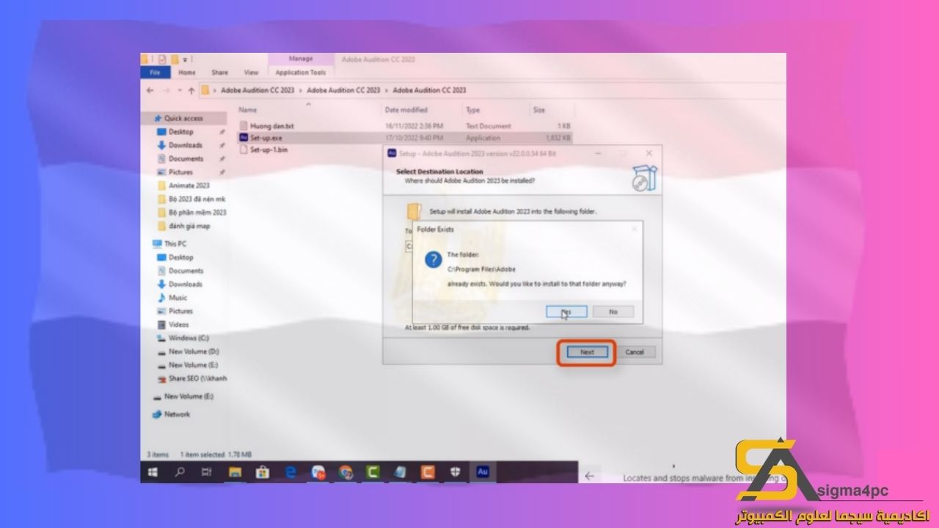Select the Huong dan.txt file name
Viewport: 939px width, 528px height.
[272, 126]
